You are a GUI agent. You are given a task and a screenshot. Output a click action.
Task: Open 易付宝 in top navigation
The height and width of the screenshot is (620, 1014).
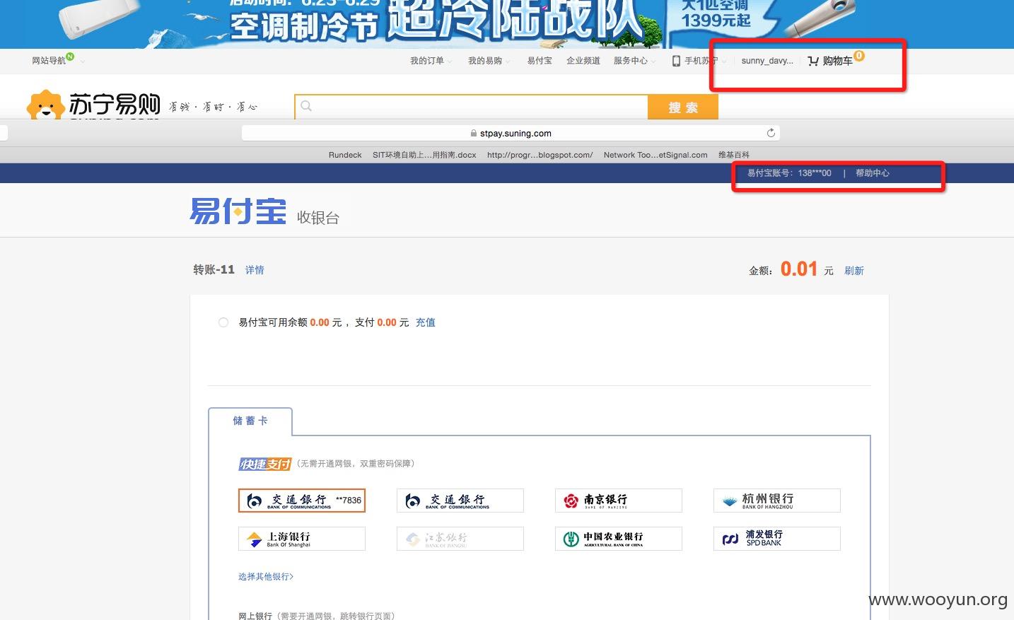(x=540, y=61)
